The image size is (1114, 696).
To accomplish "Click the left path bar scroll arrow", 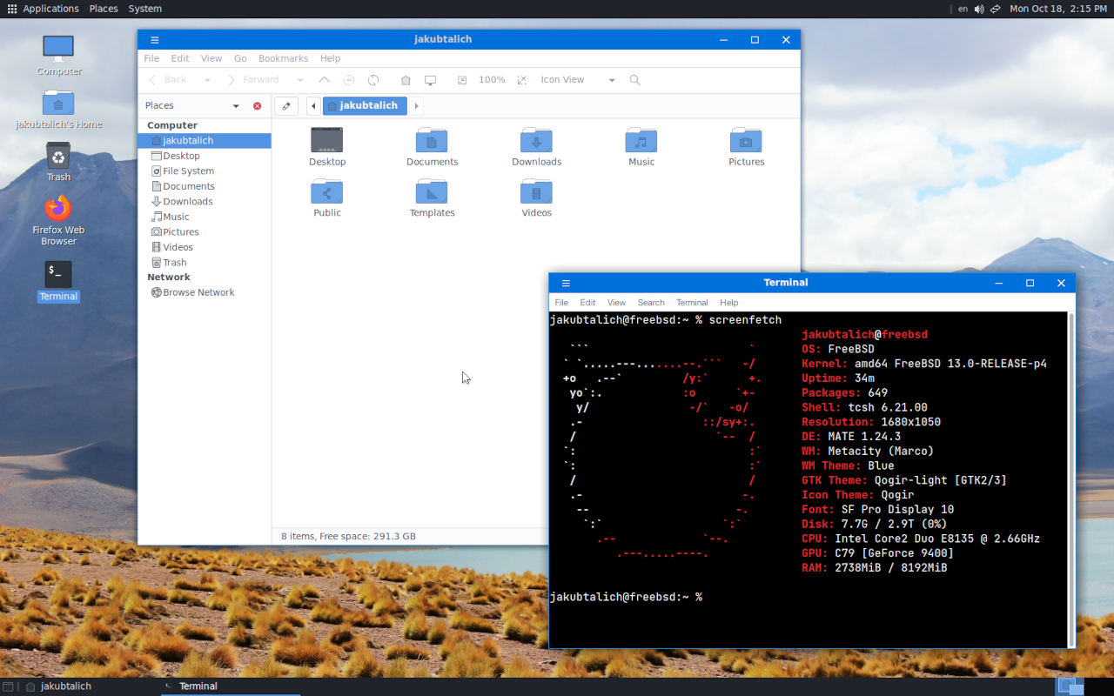I will click(x=313, y=106).
